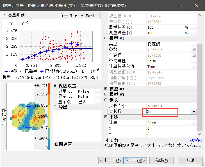Proceed with 下一步(N) button
This screenshot has width=205, height=167.
[x=135, y=161]
